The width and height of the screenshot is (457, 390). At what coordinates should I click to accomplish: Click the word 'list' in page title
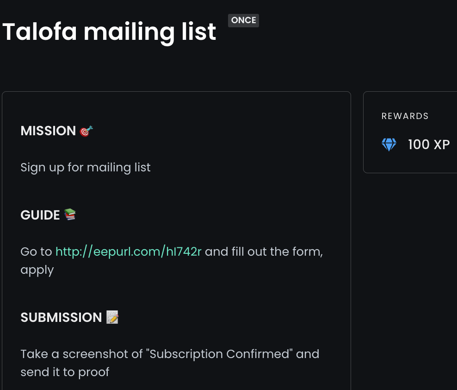[x=199, y=31]
